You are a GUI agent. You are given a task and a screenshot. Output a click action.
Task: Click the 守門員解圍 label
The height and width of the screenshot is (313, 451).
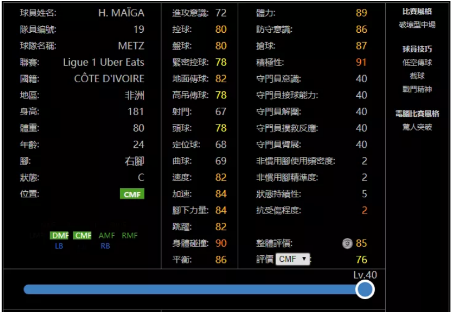(x=278, y=112)
